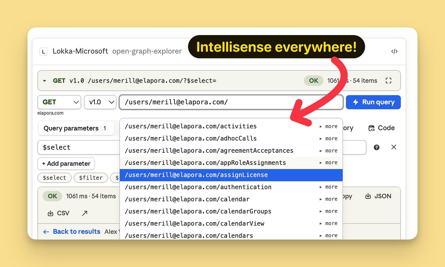
Task: Click the Add parameter button
Action: (x=66, y=164)
